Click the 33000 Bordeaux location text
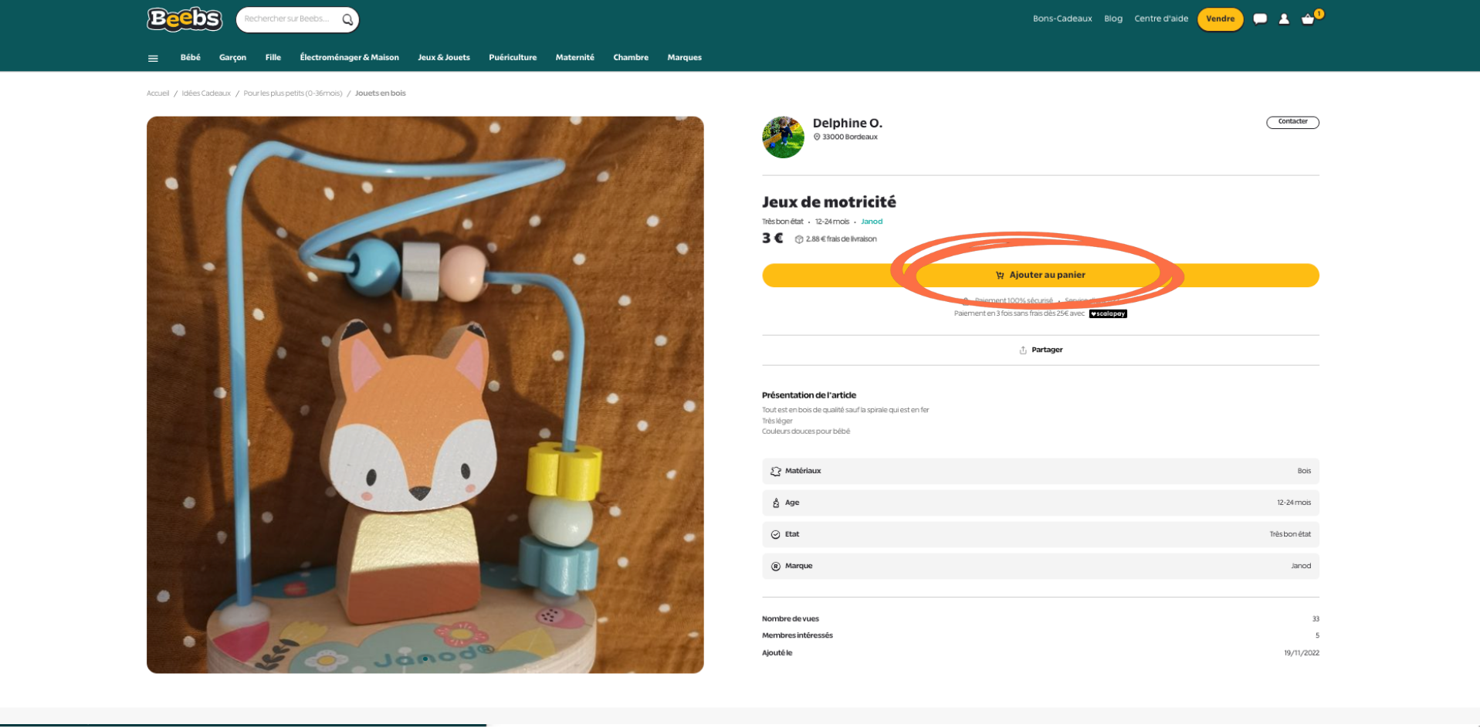1480x728 pixels. click(x=849, y=137)
